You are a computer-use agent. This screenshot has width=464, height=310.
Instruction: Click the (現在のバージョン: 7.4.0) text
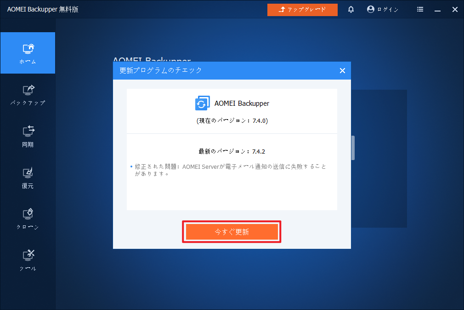point(232,121)
